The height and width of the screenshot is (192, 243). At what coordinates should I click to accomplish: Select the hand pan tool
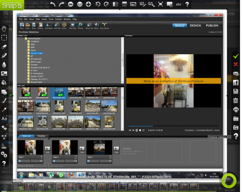pyautogui.click(x=4, y=29)
